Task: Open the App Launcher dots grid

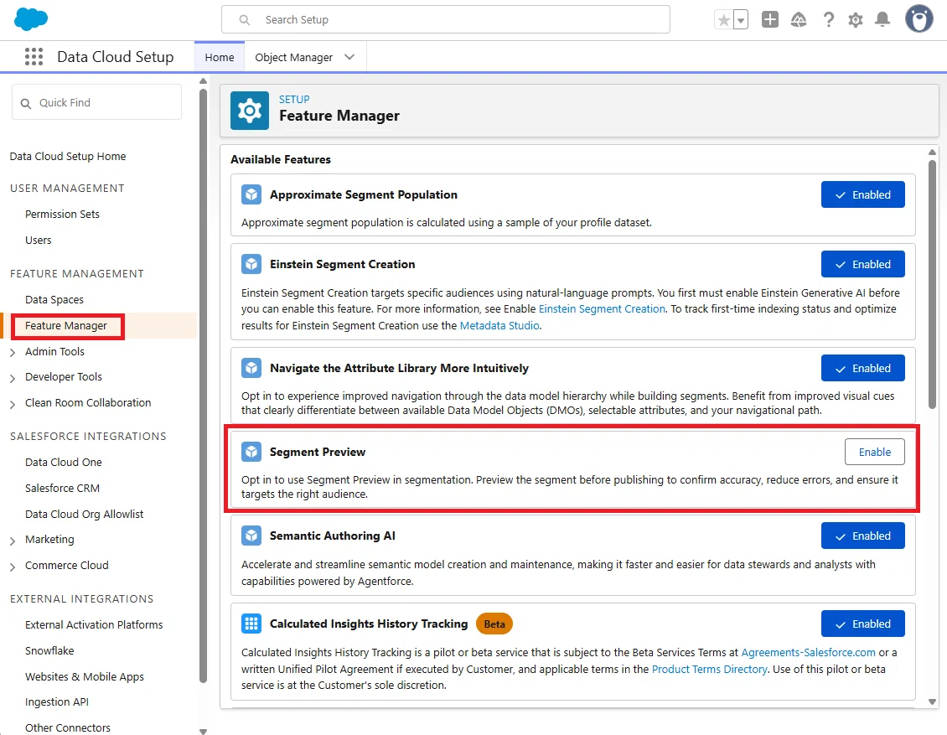Action: coord(34,57)
